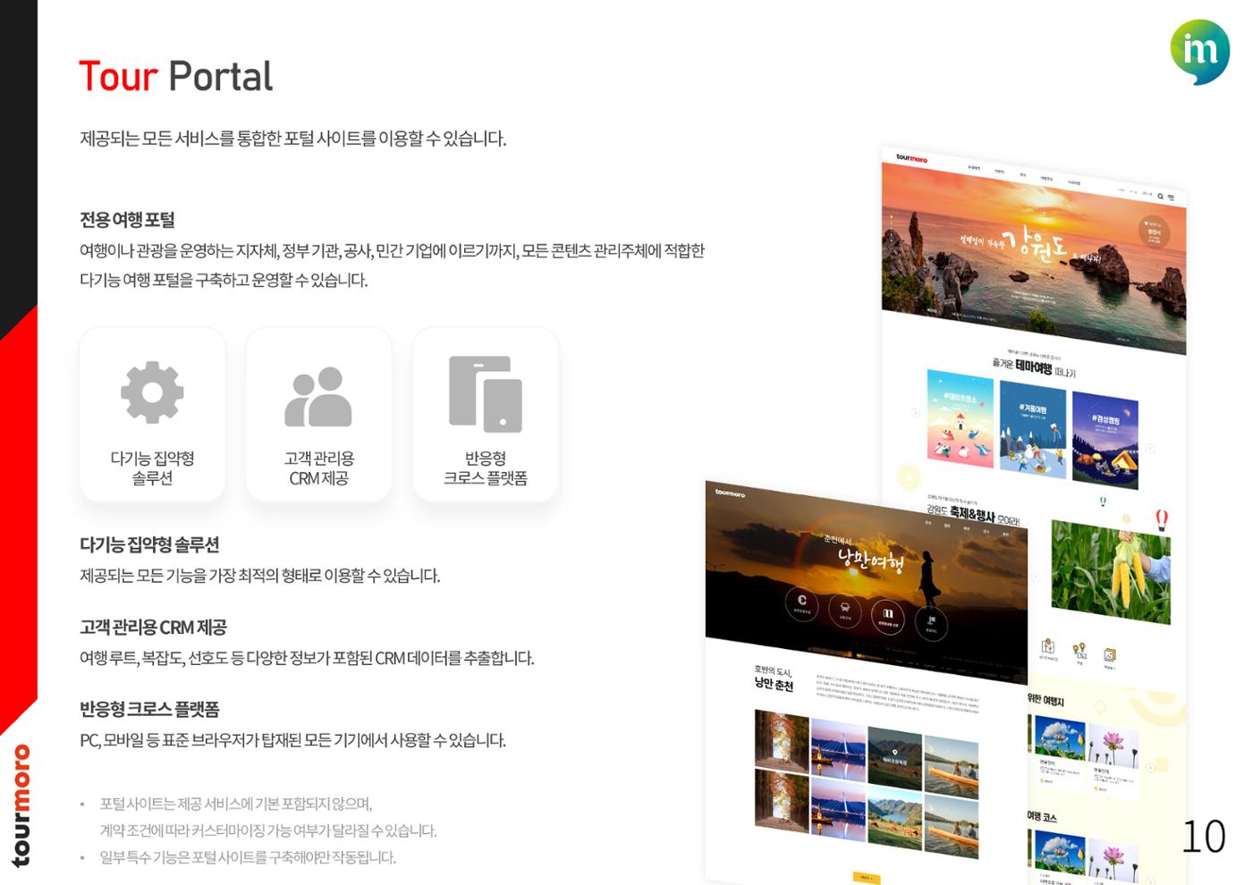
Task: Click the tourmoro logo in the 강원도 mockup header
Action: click(x=911, y=158)
